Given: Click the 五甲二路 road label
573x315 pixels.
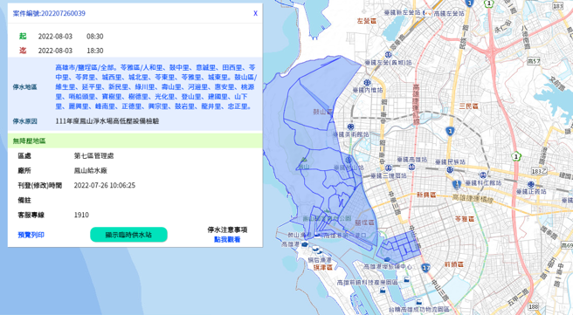Looking at the screenshot, I should (518, 297).
